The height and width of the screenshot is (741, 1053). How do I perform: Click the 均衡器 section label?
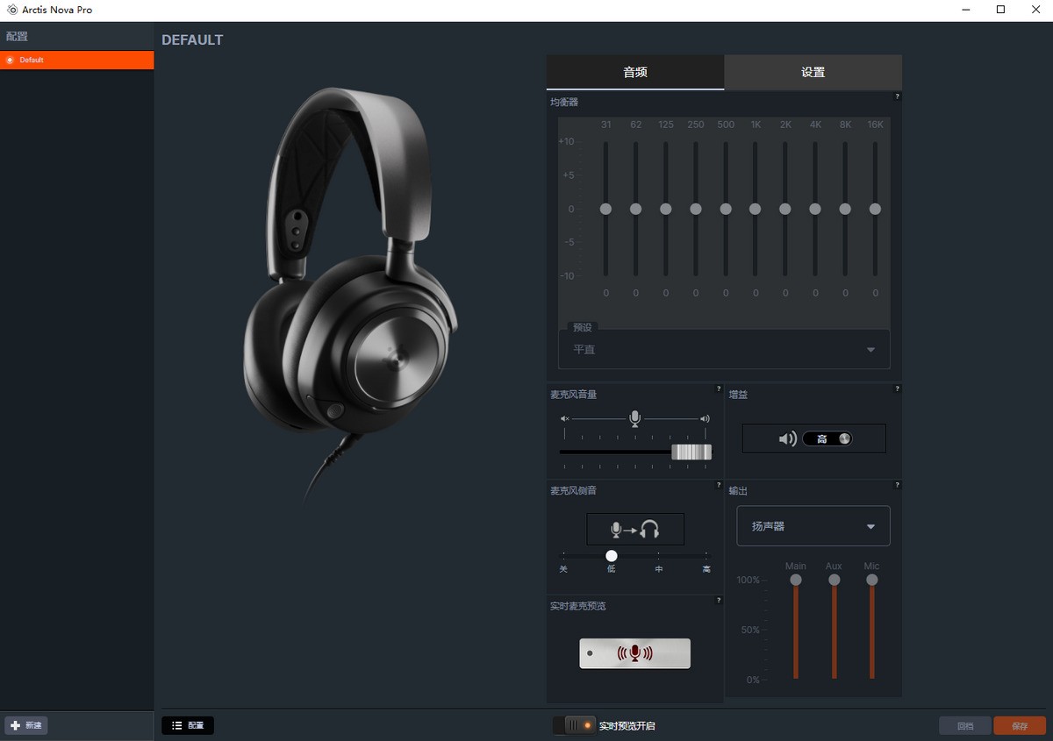coord(564,103)
